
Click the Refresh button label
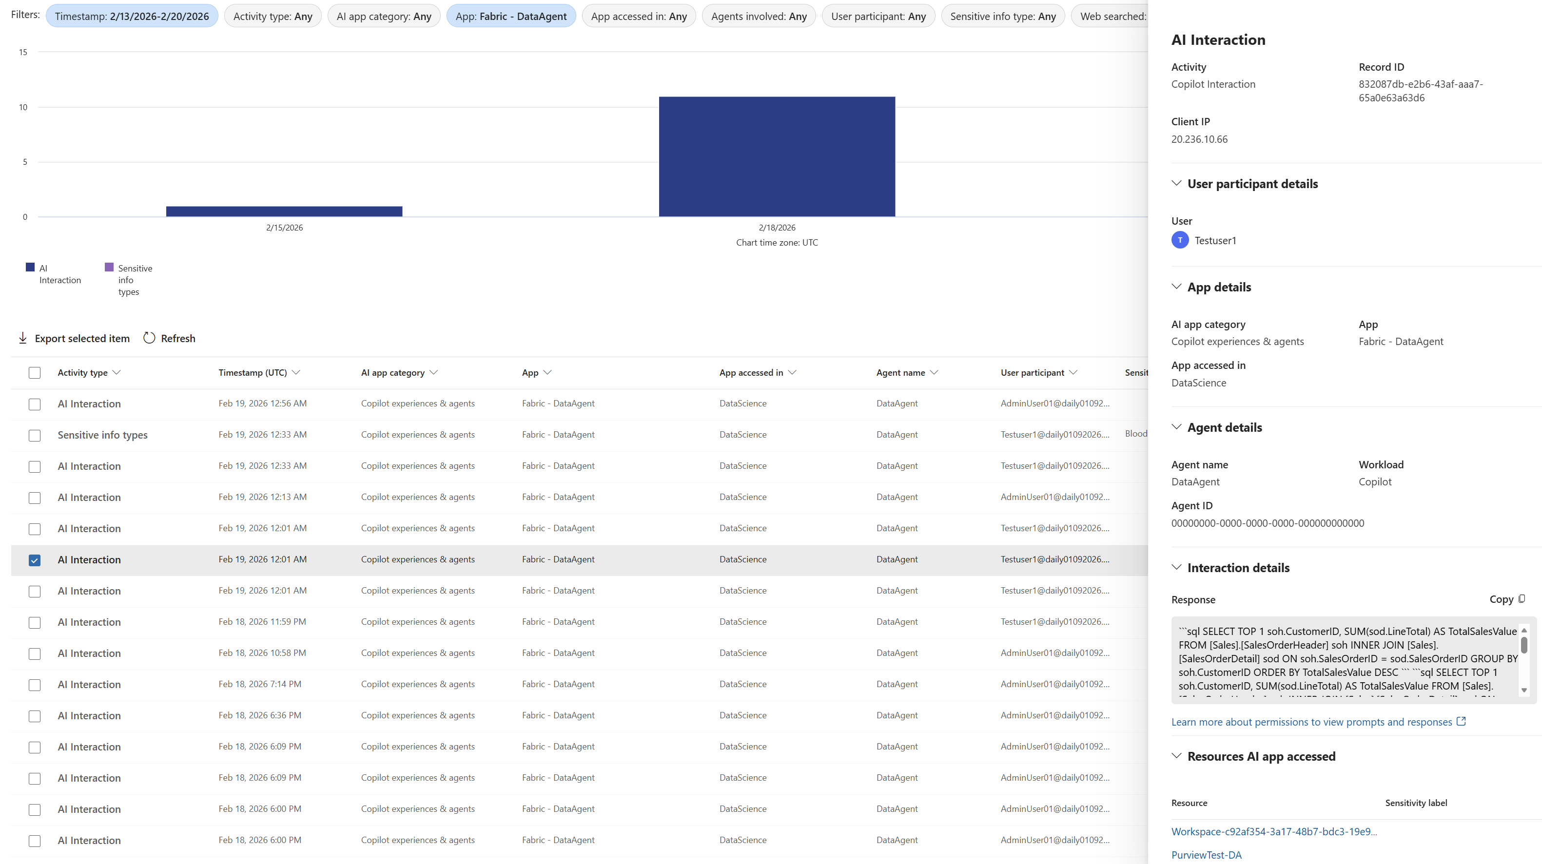point(178,338)
